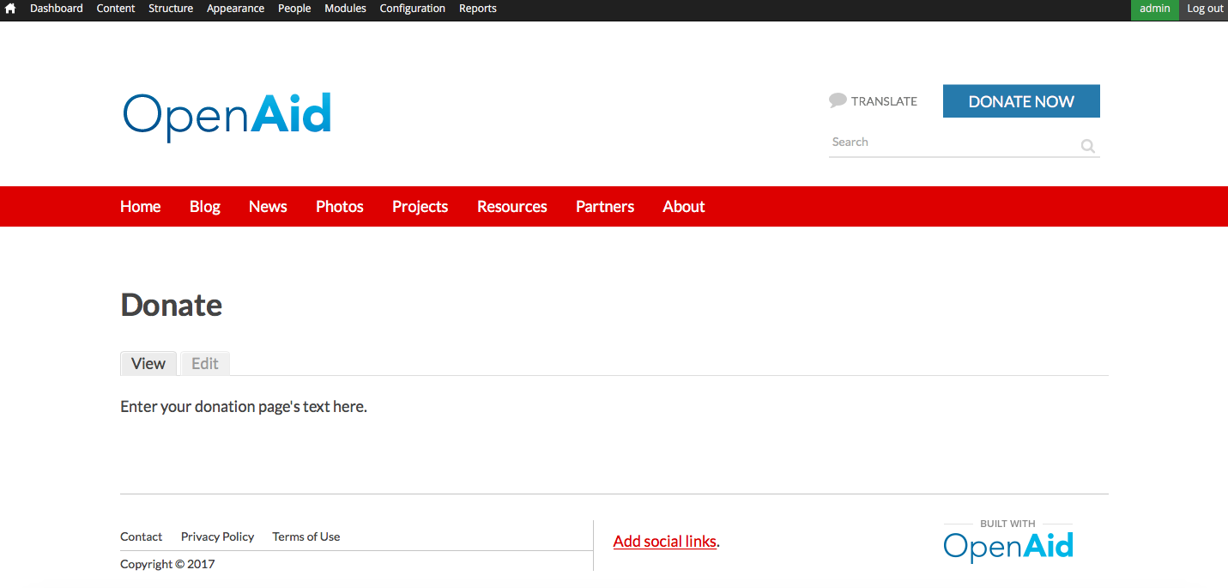
Task: Open the Blog navigation item
Action: point(205,207)
